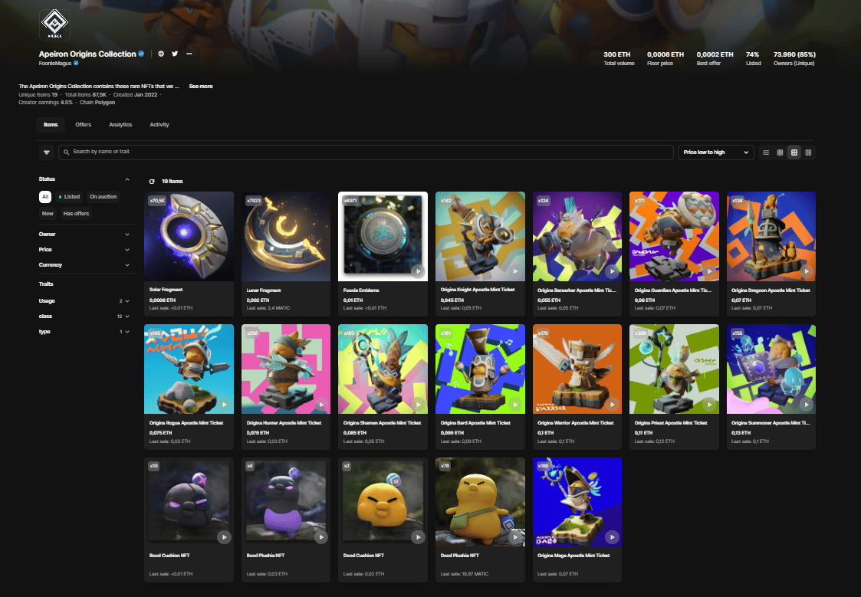Click the Apeiron Origins Collection title
Image resolution: width=861 pixels, height=597 pixels.
(87, 54)
